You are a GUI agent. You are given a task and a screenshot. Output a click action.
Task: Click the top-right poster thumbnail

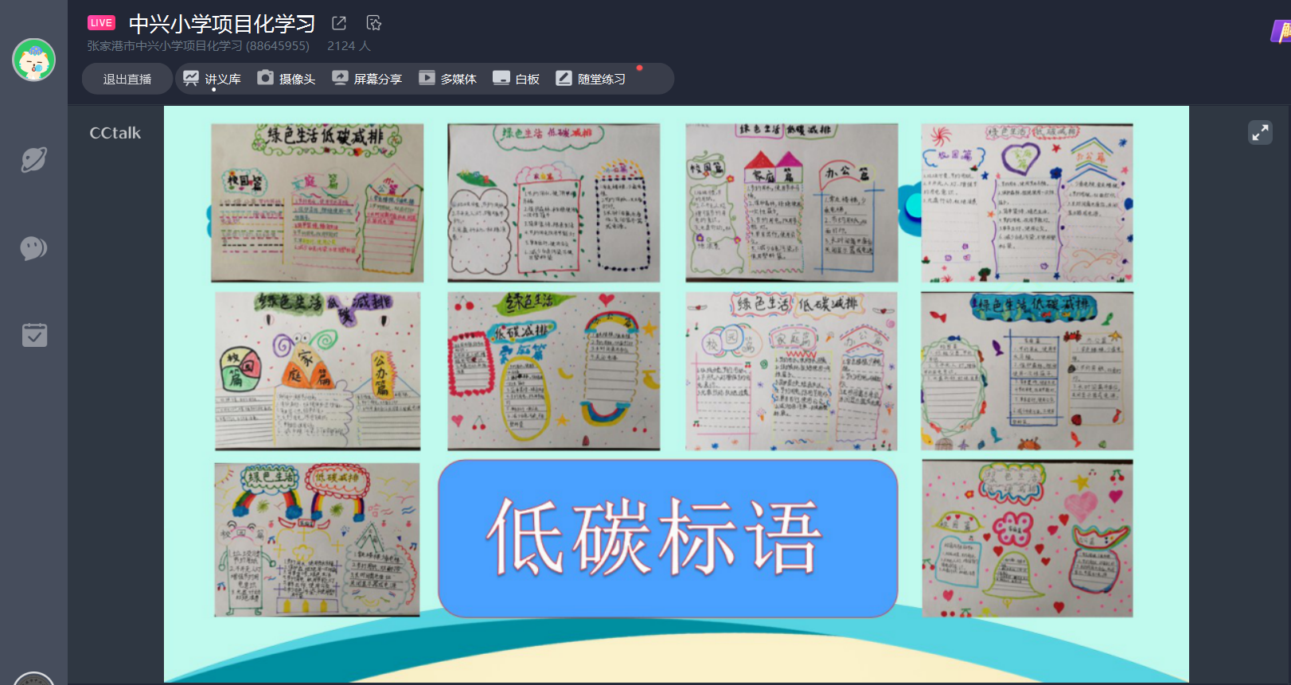pyautogui.click(x=1027, y=202)
